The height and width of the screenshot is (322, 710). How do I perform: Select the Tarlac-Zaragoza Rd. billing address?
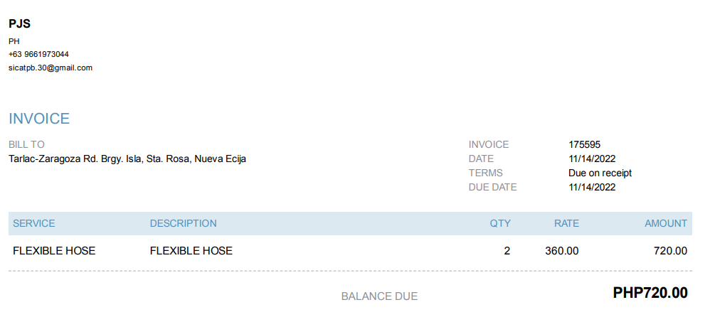[x=127, y=159]
